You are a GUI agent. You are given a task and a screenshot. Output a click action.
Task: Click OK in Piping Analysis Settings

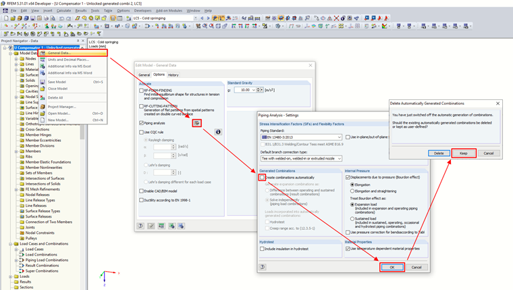[x=392, y=267]
